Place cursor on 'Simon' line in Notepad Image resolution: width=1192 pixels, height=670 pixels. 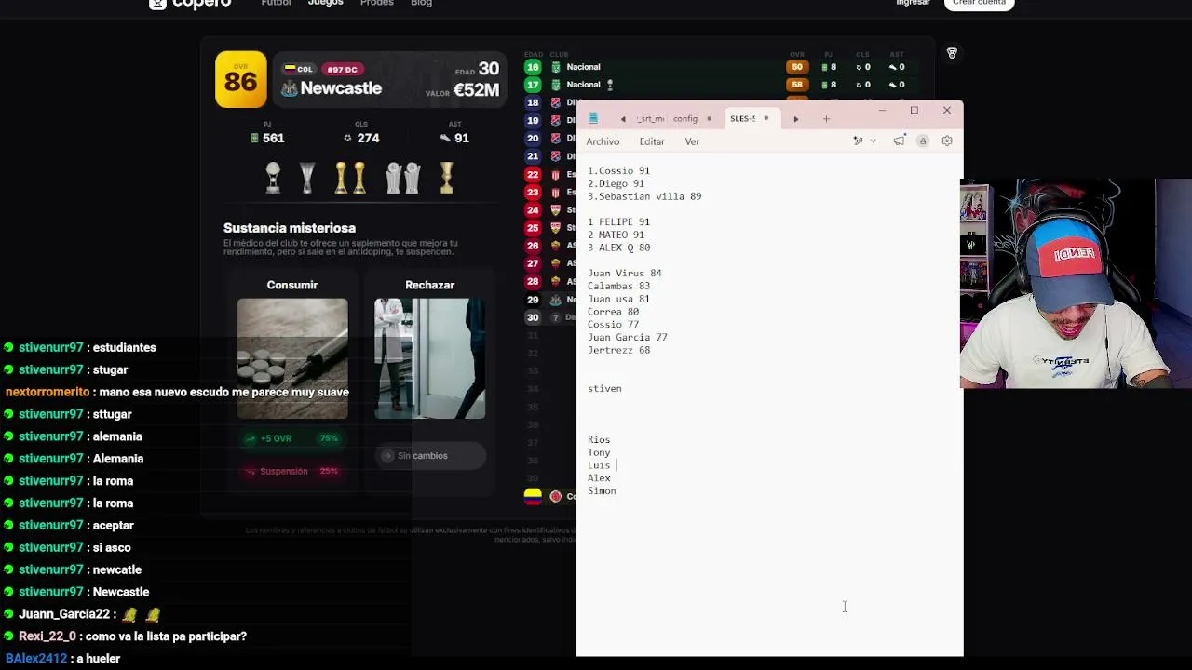(x=602, y=491)
